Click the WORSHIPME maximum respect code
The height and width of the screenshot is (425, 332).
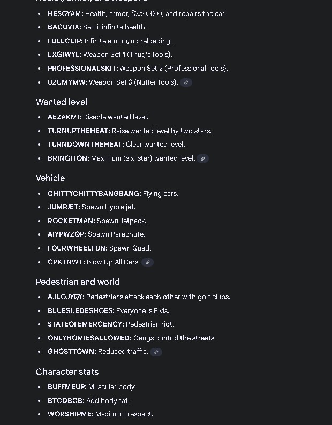pos(70,414)
